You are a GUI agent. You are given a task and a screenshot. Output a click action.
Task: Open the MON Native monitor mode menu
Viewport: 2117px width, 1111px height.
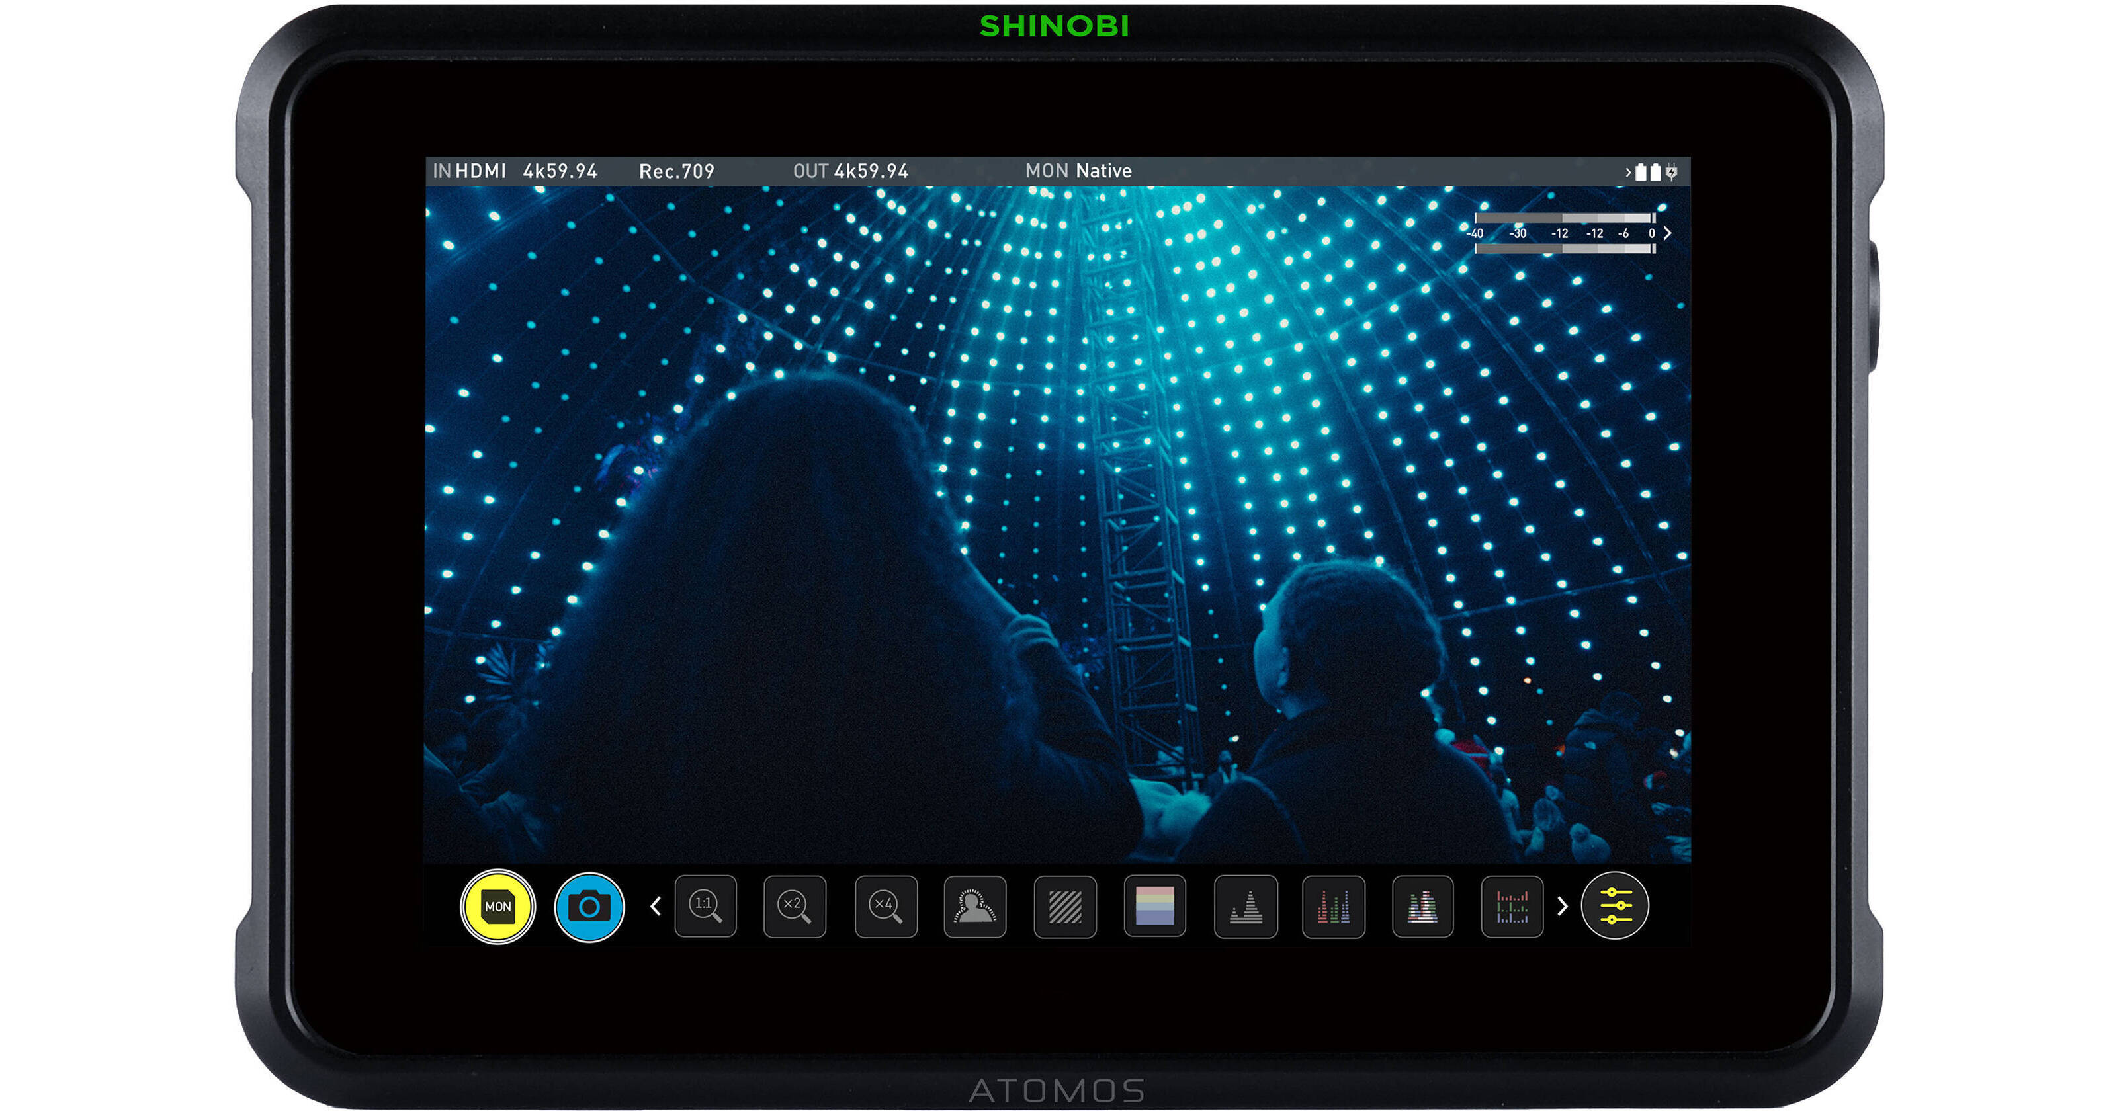point(1078,171)
